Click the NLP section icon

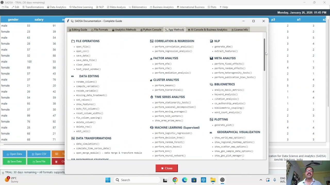tap(211, 41)
